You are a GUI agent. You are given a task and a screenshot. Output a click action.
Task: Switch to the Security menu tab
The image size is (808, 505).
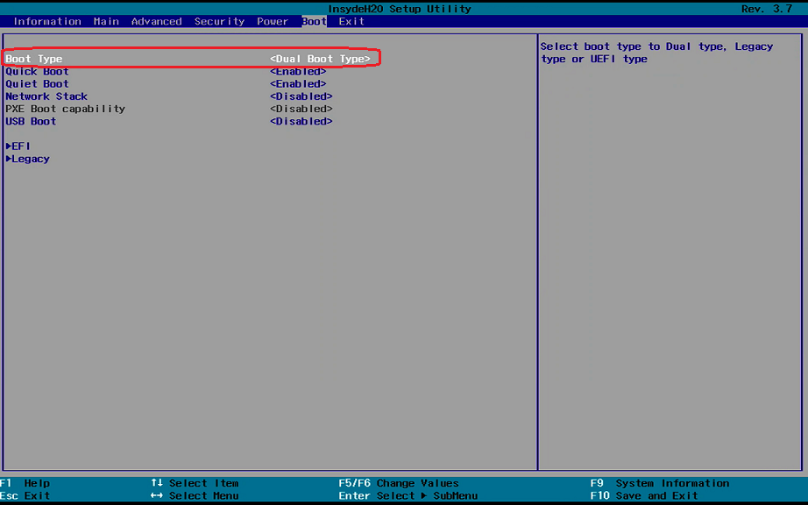(x=219, y=21)
